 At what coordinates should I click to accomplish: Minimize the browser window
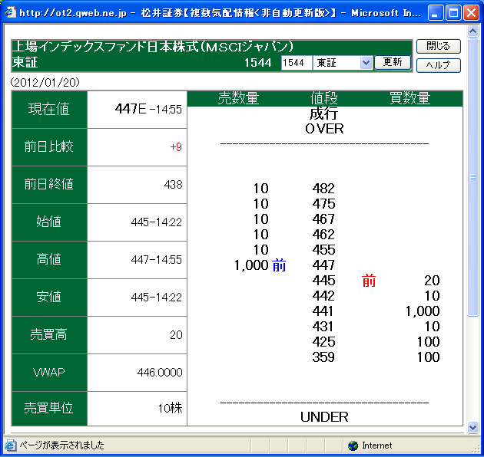[436, 12]
